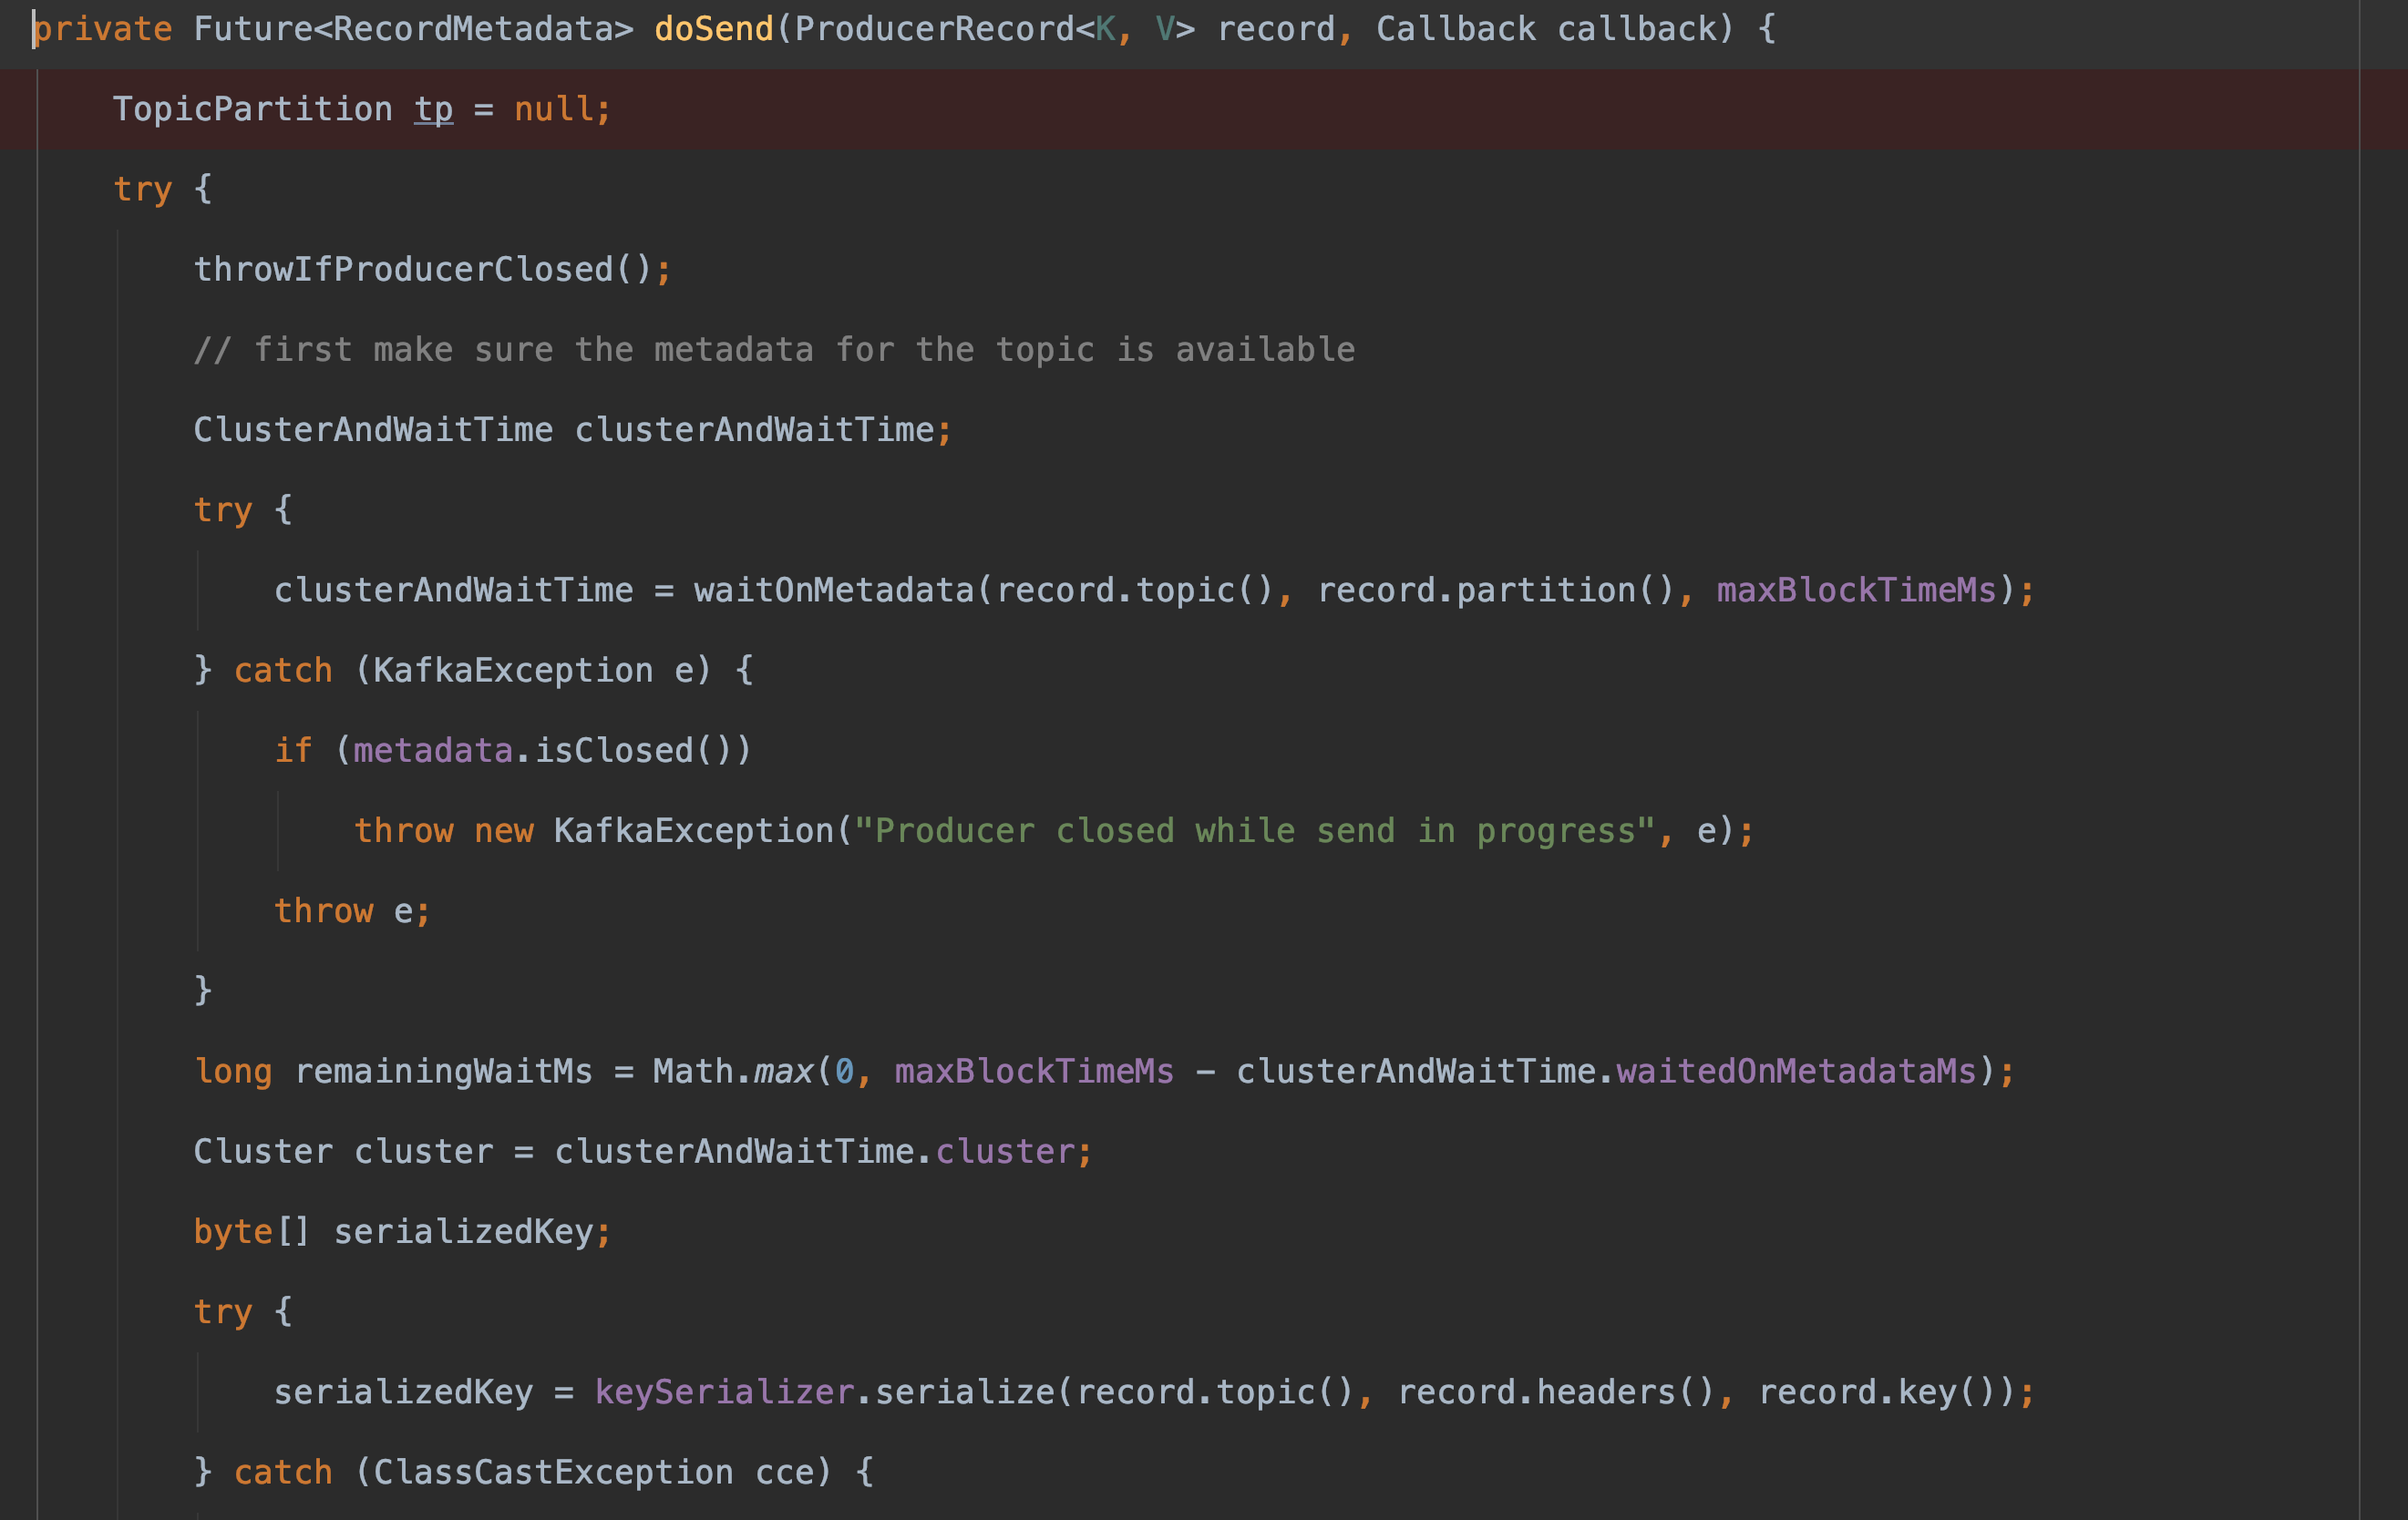
Task: Click the Cluster cluster declaration
Action: pos(343,1151)
